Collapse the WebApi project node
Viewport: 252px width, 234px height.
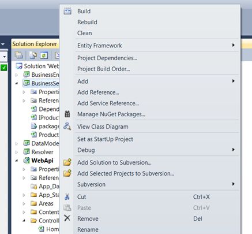(x=17, y=161)
